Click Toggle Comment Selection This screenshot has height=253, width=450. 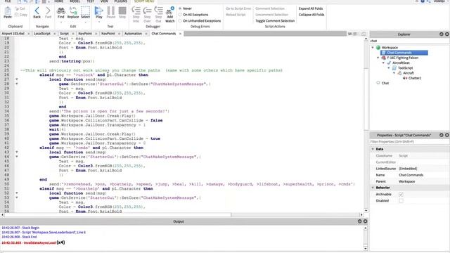point(275,21)
